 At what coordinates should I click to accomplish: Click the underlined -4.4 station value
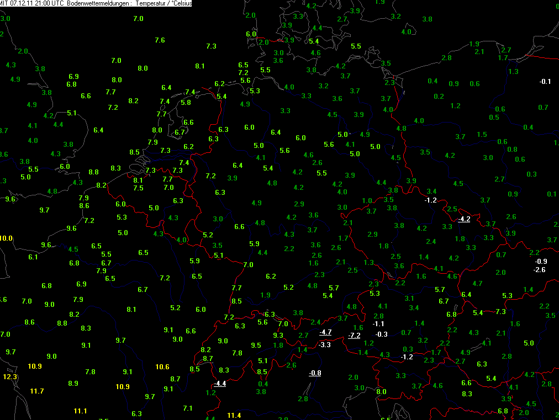click(x=220, y=384)
